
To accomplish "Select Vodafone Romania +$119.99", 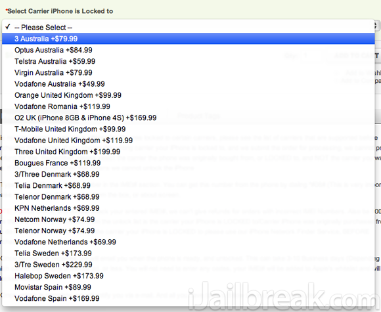I will 189,106.
